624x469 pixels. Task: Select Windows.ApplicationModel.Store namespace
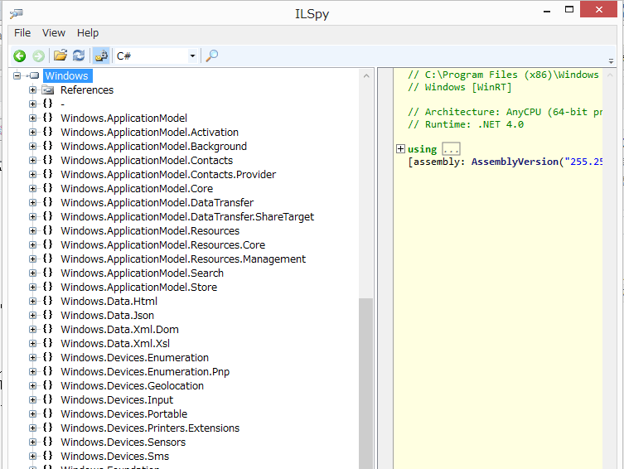coord(139,288)
